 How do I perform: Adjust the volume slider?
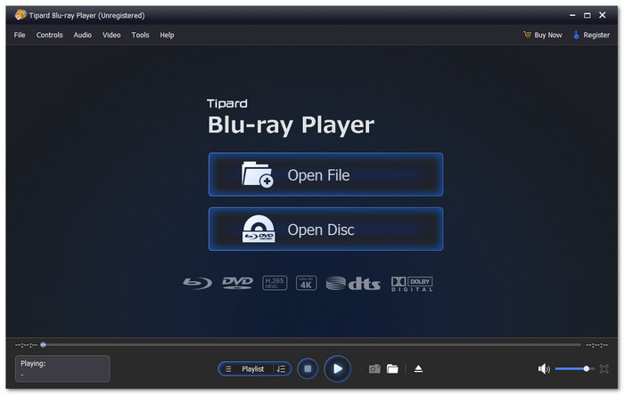(x=575, y=369)
